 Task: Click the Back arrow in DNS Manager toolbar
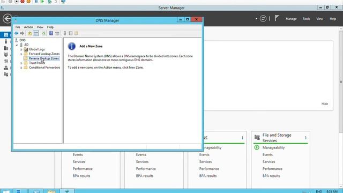click(17, 33)
